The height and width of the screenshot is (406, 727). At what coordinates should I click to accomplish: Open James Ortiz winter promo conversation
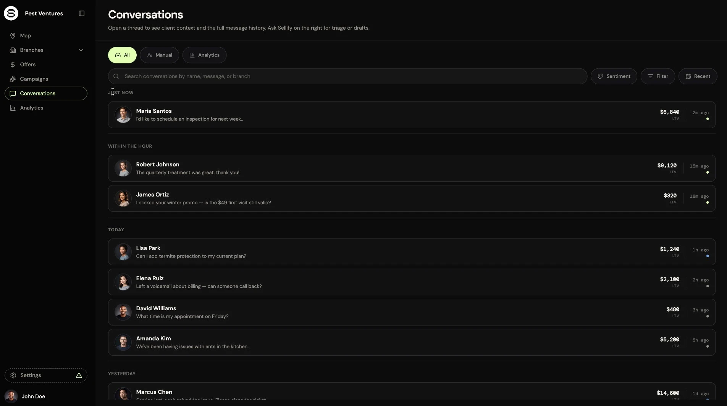coord(412,198)
